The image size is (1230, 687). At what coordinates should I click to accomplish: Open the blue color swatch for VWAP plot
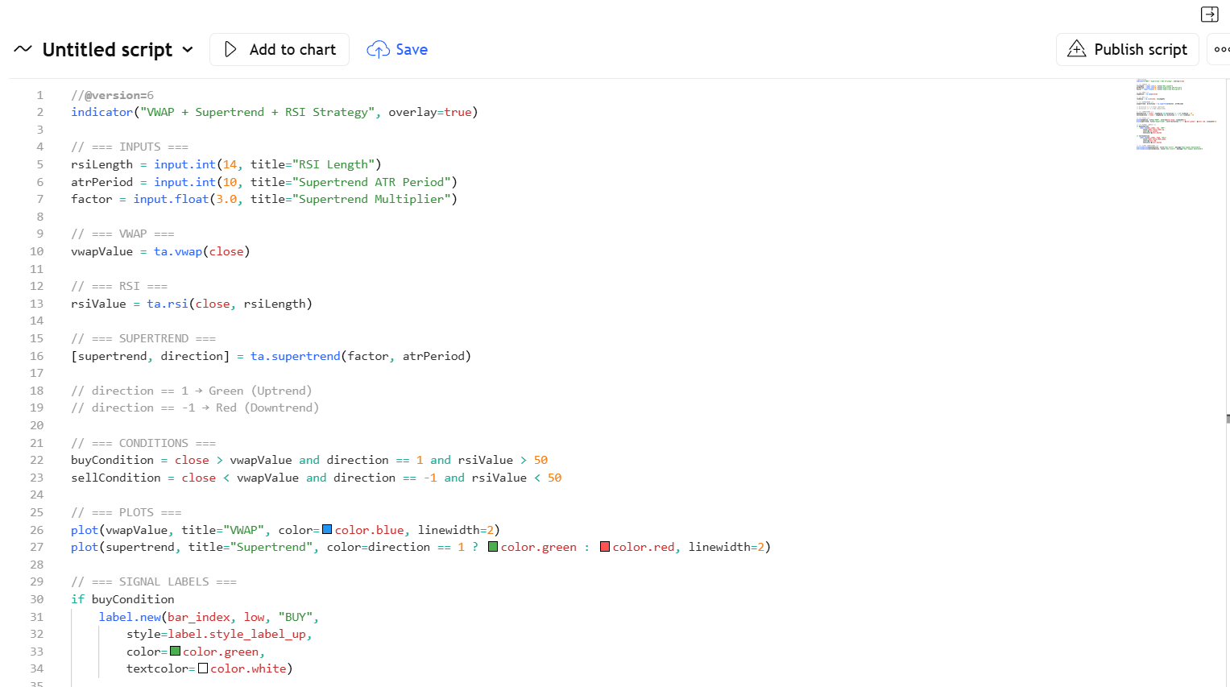point(327,530)
